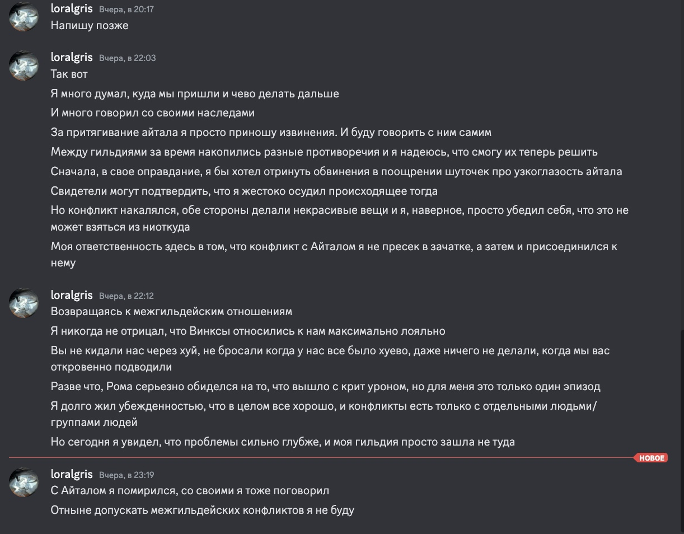Click the "Вчера, в 23:19" timestamp
Image resolution: width=684 pixels, height=534 pixels.
click(x=127, y=475)
